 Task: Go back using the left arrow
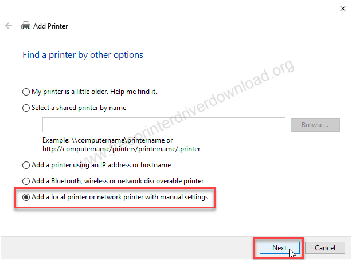[x=9, y=26]
